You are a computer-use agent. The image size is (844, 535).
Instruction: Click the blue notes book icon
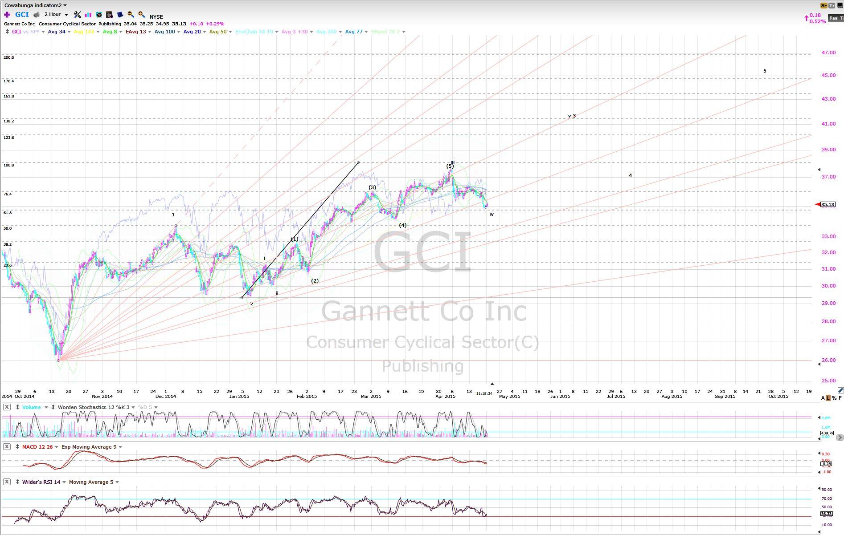[x=120, y=15]
